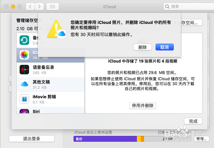214x148 pixels.
Task: Open the Voice Memos waveform icon
Action: (x=24, y=70)
